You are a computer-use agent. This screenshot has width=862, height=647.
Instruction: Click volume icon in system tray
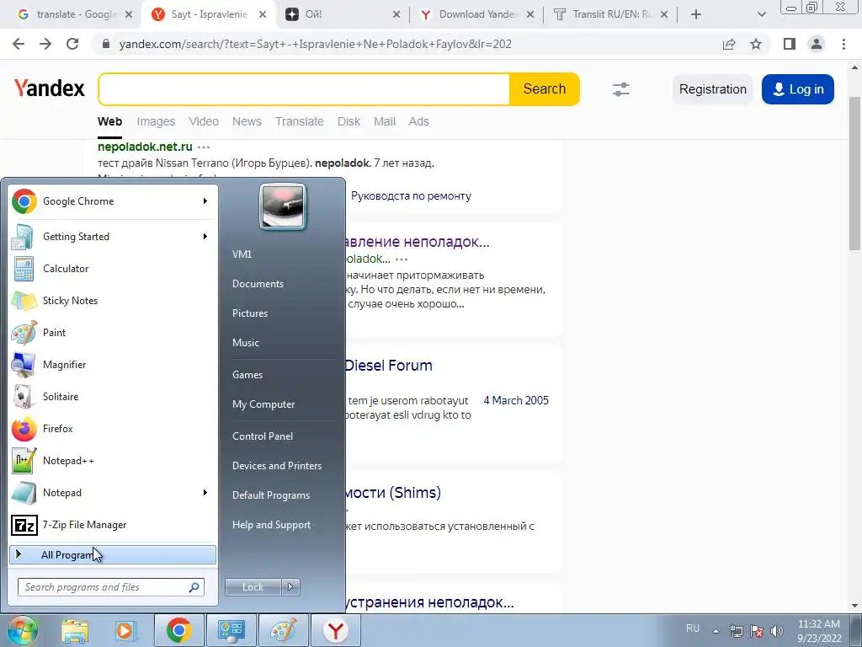[777, 631]
